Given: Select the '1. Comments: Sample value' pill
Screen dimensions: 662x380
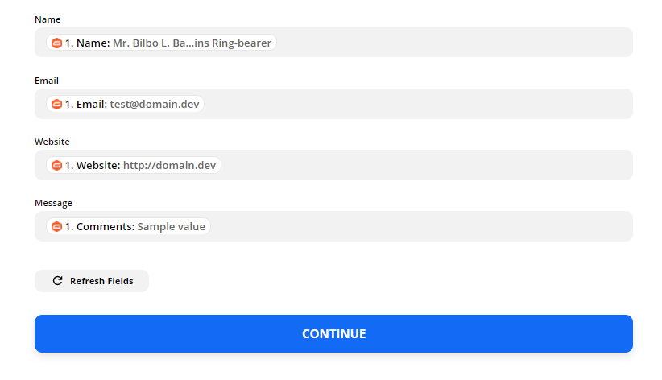Looking at the screenshot, I should tap(129, 226).
